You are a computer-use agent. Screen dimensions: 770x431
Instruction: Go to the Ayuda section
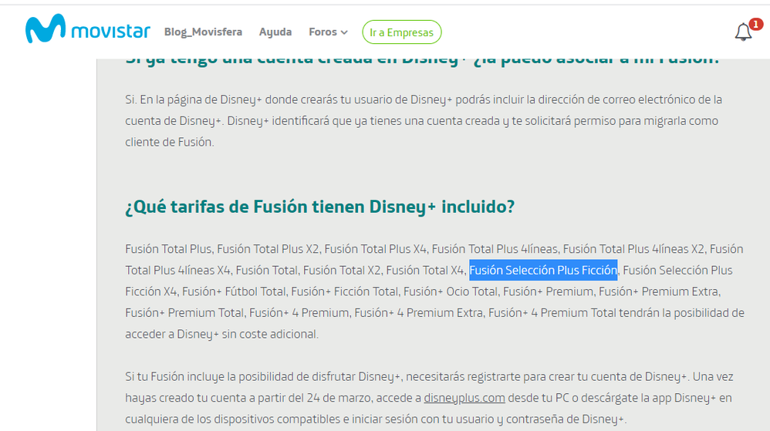(x=275, y=32)
